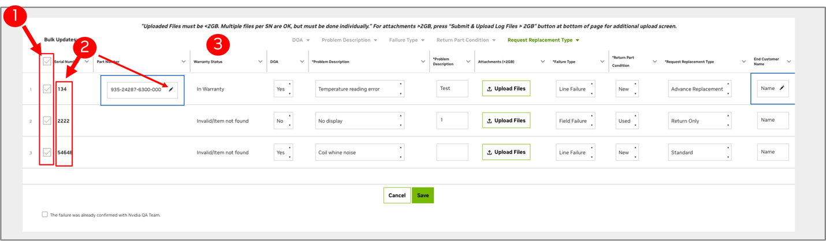Click the pencil icon in the part number field
This screenshot has width=826, height=241.
point(171,89)
